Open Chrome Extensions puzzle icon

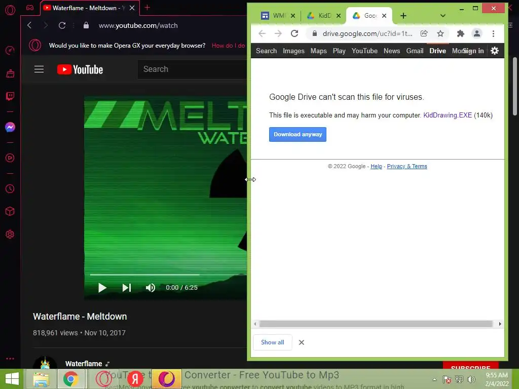[x=460, y=33]
